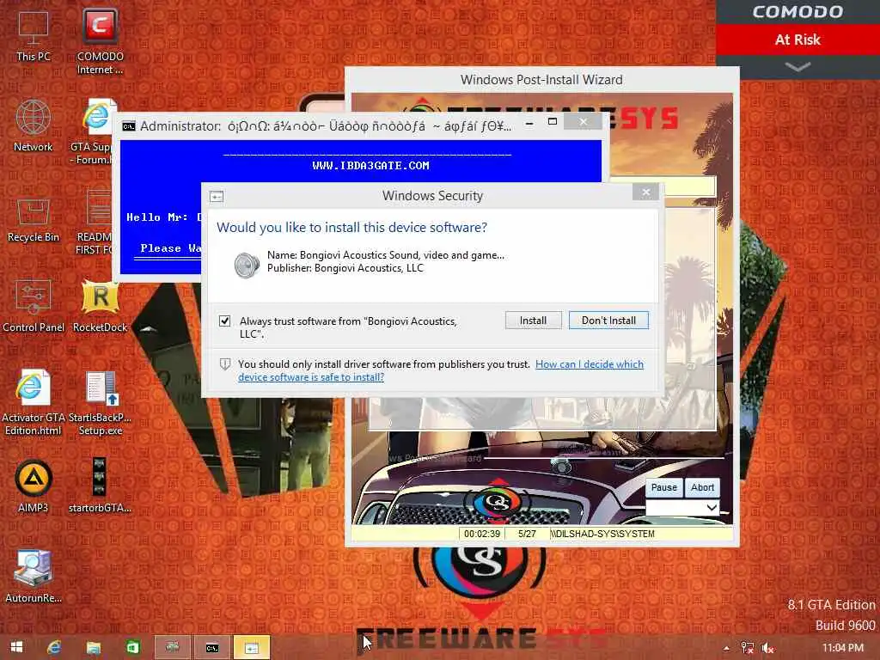Open the Network desktop icon
Viewport: 880px width, 660px height.
point(34,125)
